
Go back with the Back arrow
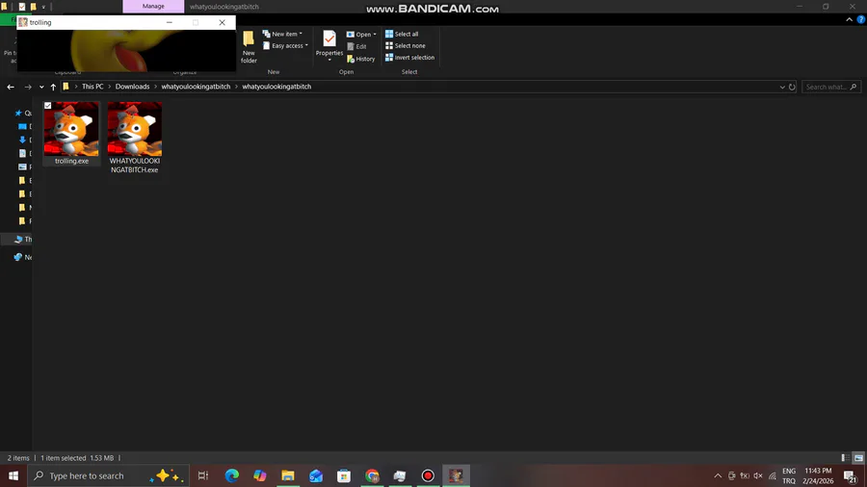click(x=11, y=87)
